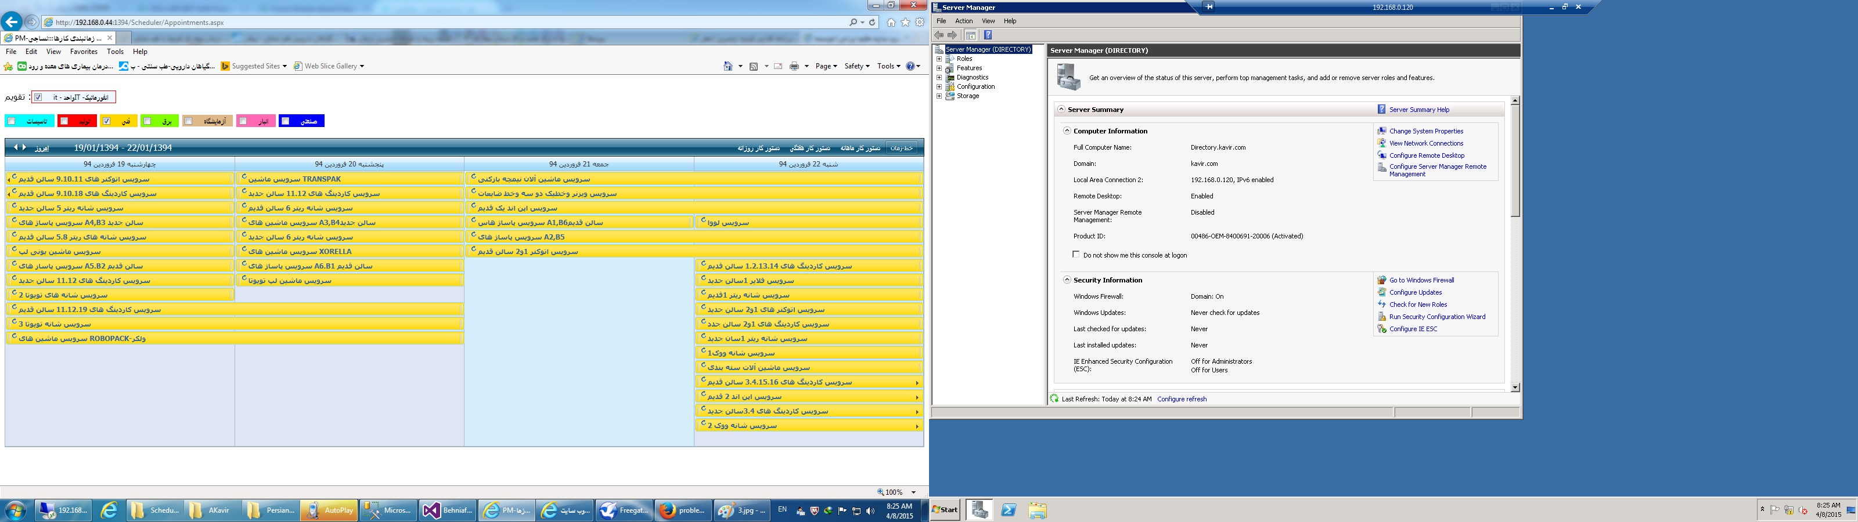This screenshot has width=1858, height=522.
Task: Collapse the Computer Information section
Action: pyautogui.click(x=1067, y=131)
